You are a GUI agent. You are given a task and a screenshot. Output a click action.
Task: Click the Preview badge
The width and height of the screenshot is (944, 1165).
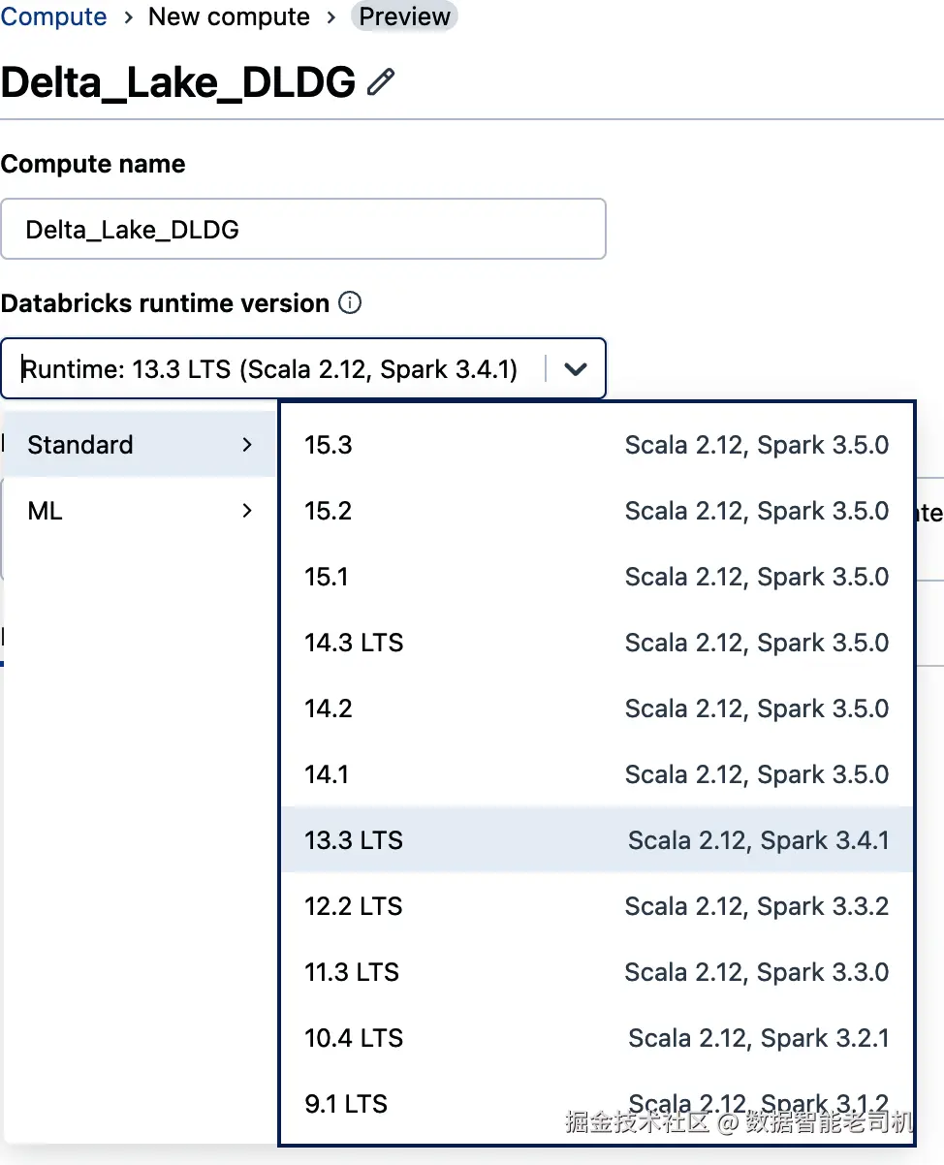[x=404, y=16]
